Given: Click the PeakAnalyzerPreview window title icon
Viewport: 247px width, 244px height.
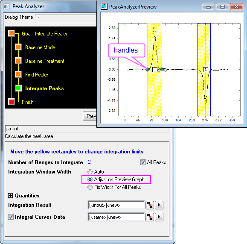Looking at the screenshot, I should pyautogui.click(x=104, y=6).
